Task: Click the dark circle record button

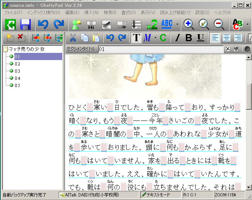Action: click(247, 49)
